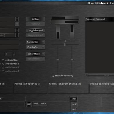Open the greyed-out OptionMenu below it

pyautogui.click(x=36, y=59)
